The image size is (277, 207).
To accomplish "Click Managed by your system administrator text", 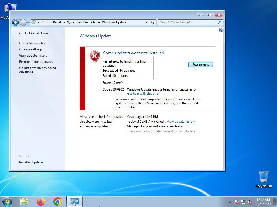I will (x=155, y=126).
